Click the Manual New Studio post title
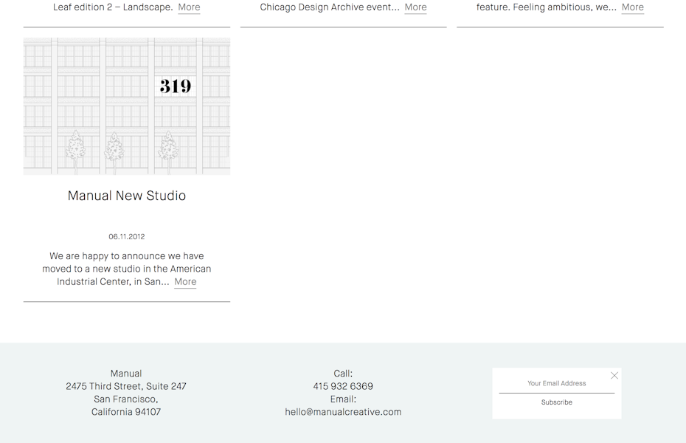Screen dimensions: 686x443 [127, 196]
